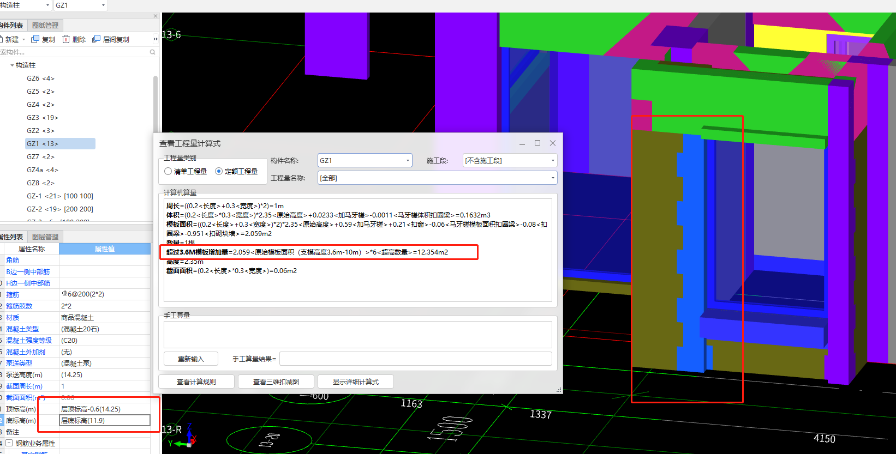This screenshot has height=454, width=896.
Task: Select the 定额工程量 radio button
Action: click(219, 171)
